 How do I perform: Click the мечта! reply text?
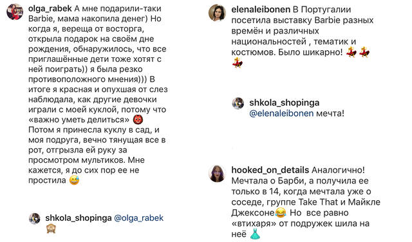point(330,113)
